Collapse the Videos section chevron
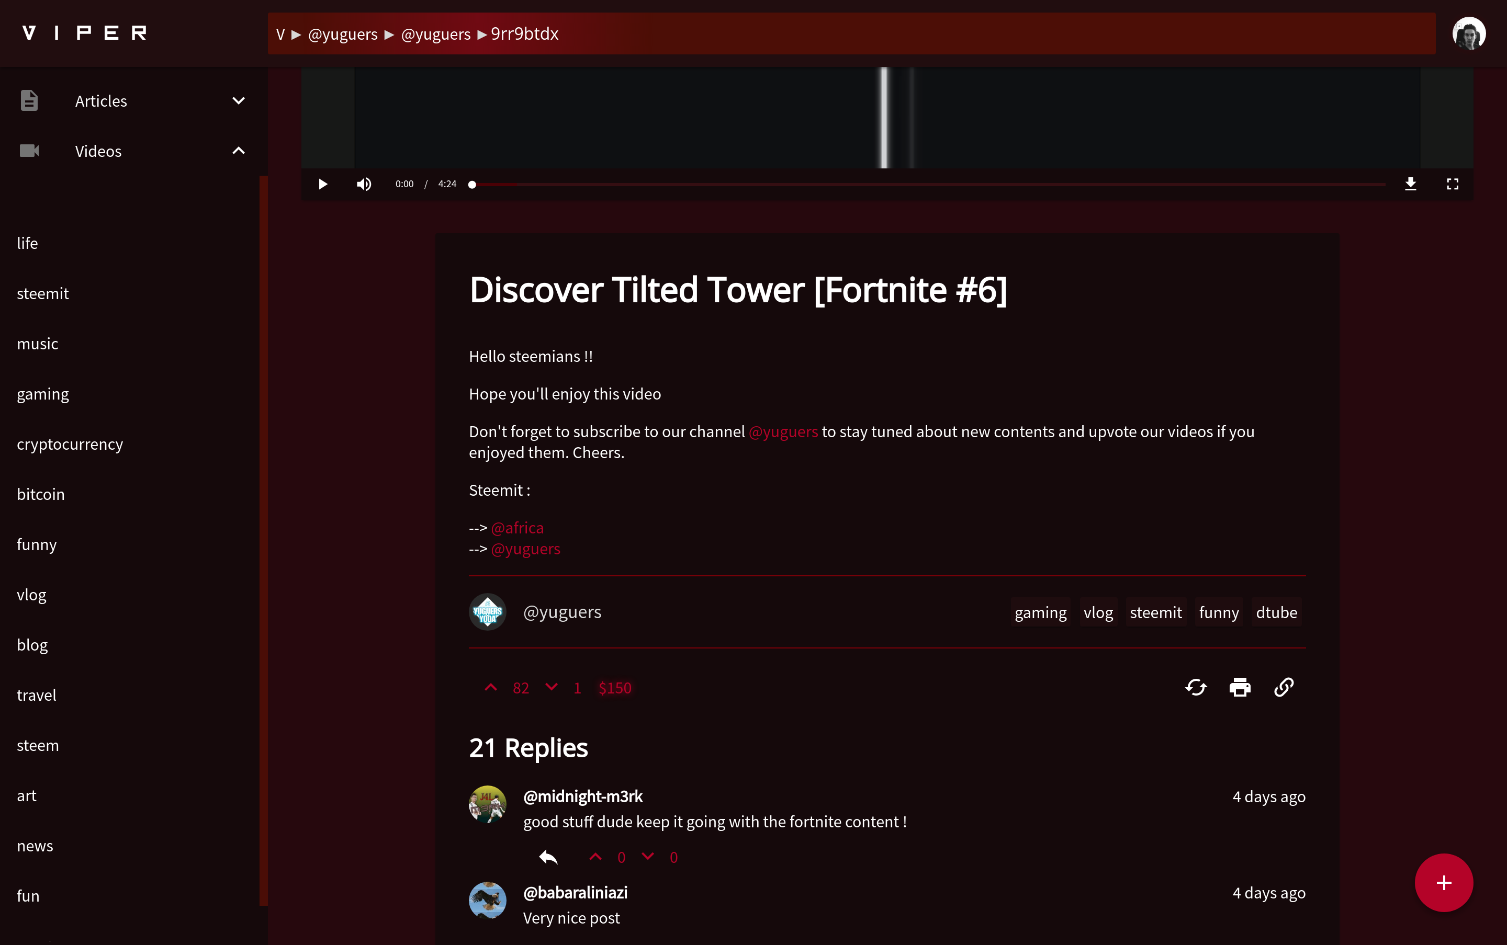Screen dimensions: 1507x945 tap(238, 151)
